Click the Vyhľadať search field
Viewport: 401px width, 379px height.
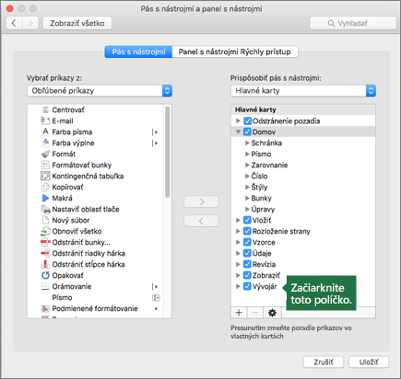click(353, 23)
